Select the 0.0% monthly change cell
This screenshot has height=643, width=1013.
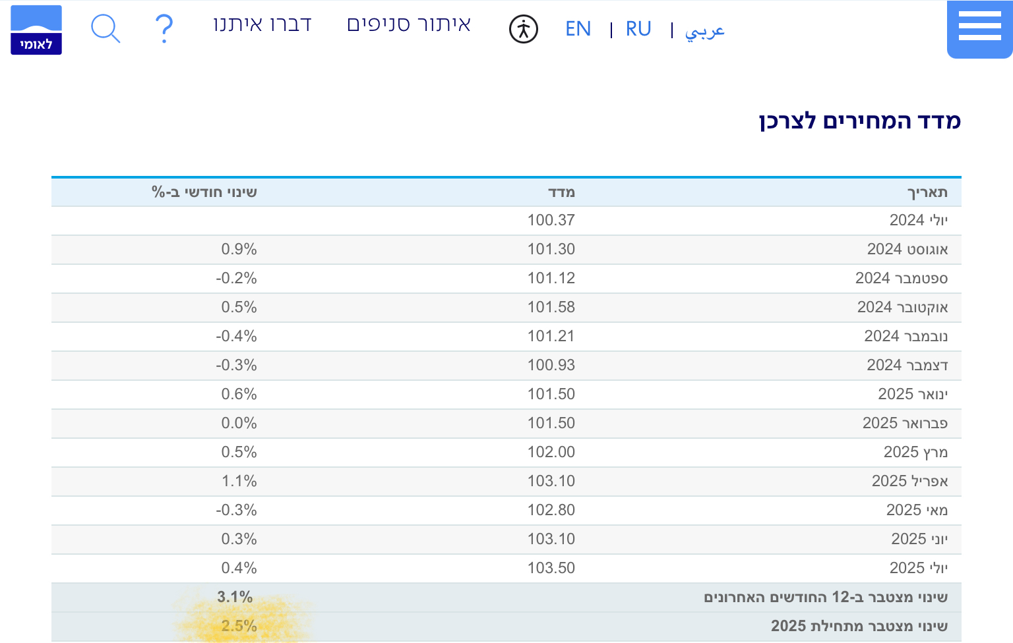pos(239,423)
